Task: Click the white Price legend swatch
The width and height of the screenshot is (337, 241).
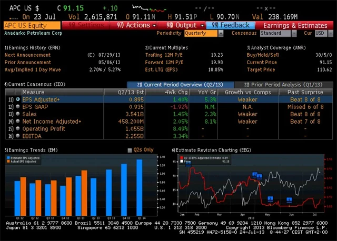Action: 182,161
